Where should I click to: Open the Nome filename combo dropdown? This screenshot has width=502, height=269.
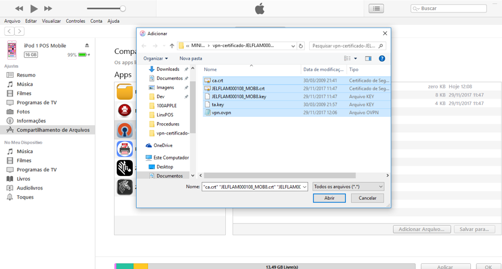(x=305, y=187)
